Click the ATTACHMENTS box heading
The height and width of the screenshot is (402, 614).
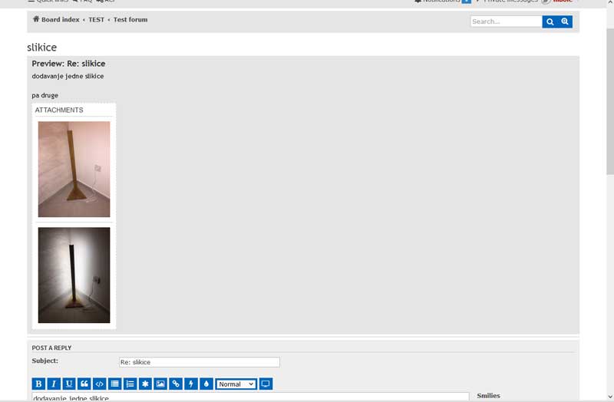(x=59, y=110)
